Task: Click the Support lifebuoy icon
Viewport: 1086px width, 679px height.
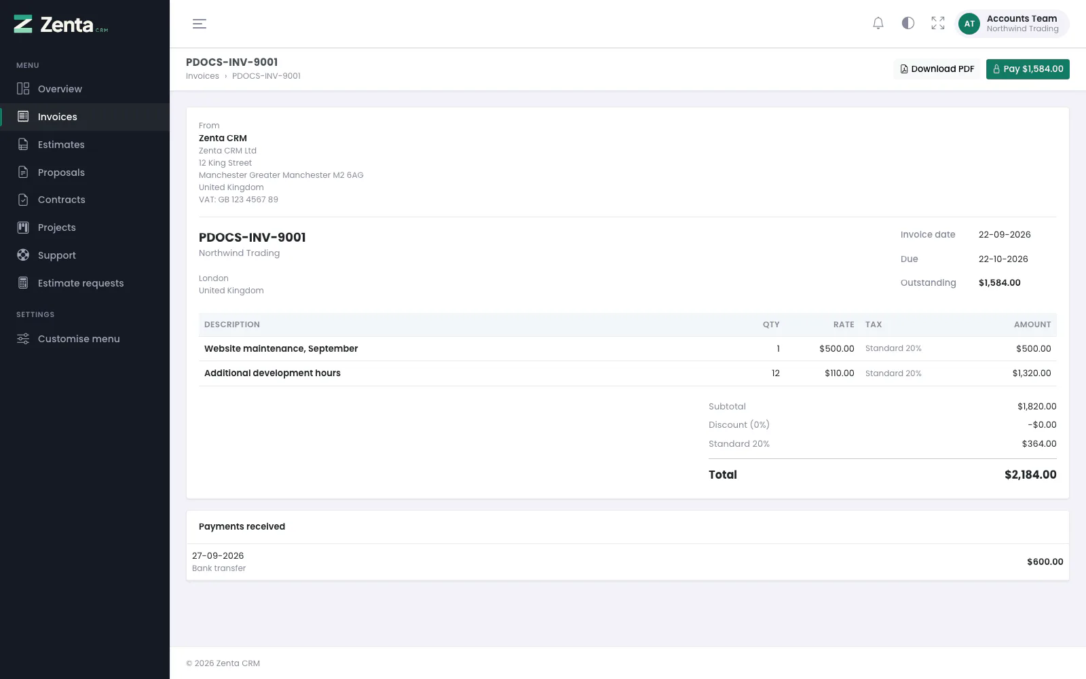Action: (x=23, y=255)
